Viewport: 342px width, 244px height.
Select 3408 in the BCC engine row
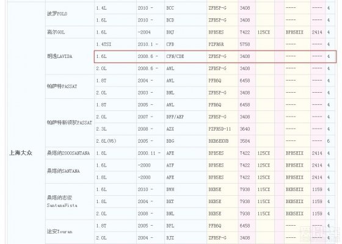click(x=245, y=8)
